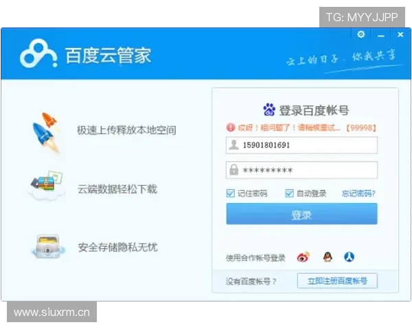Screen dimensions: 412x329
Task: Click the lock icon in password field
Action: pyautogui.click(x=233, y=170)
